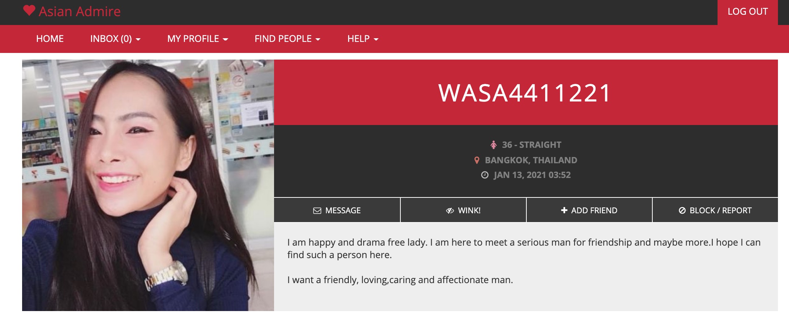Open the profile photo of the user
Image resolution: width=789 pixels, height=314 pixels.
(x=148, y=185)
